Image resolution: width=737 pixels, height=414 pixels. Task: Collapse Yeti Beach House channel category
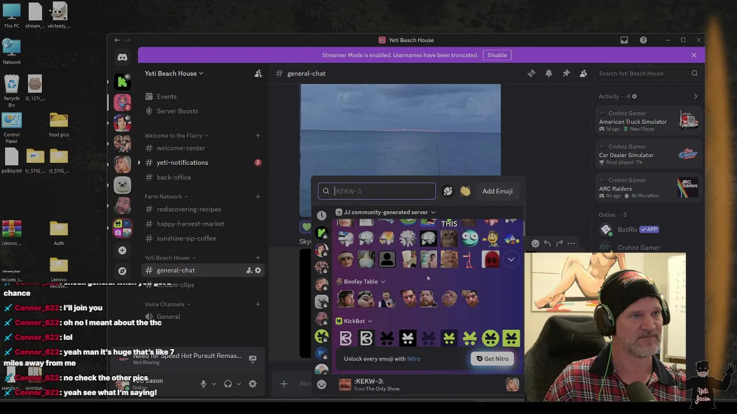coord(170,258)
